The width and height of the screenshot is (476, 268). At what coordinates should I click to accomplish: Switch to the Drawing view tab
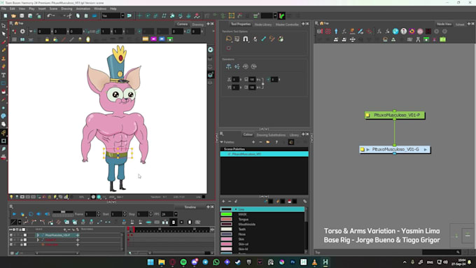click(x=197, y=24)
